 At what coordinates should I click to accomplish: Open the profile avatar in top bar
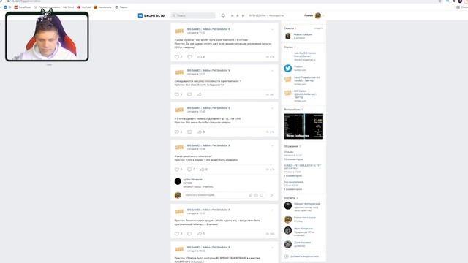tap(318, 15)
